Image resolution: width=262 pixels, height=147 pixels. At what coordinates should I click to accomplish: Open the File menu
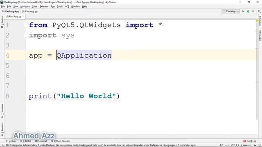3,7
